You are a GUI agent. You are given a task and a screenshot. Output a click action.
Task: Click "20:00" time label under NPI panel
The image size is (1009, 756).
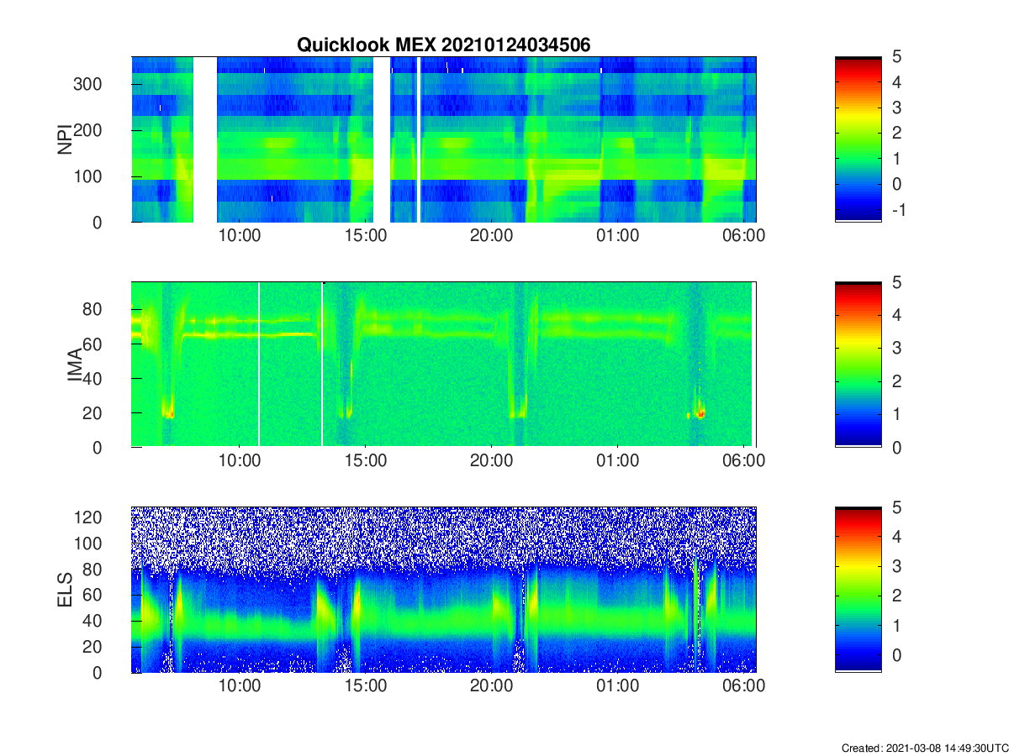pyautogui.click(x=492, y=237)
